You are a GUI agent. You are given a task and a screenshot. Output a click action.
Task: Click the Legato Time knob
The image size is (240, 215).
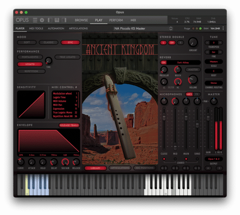point(48,61)
